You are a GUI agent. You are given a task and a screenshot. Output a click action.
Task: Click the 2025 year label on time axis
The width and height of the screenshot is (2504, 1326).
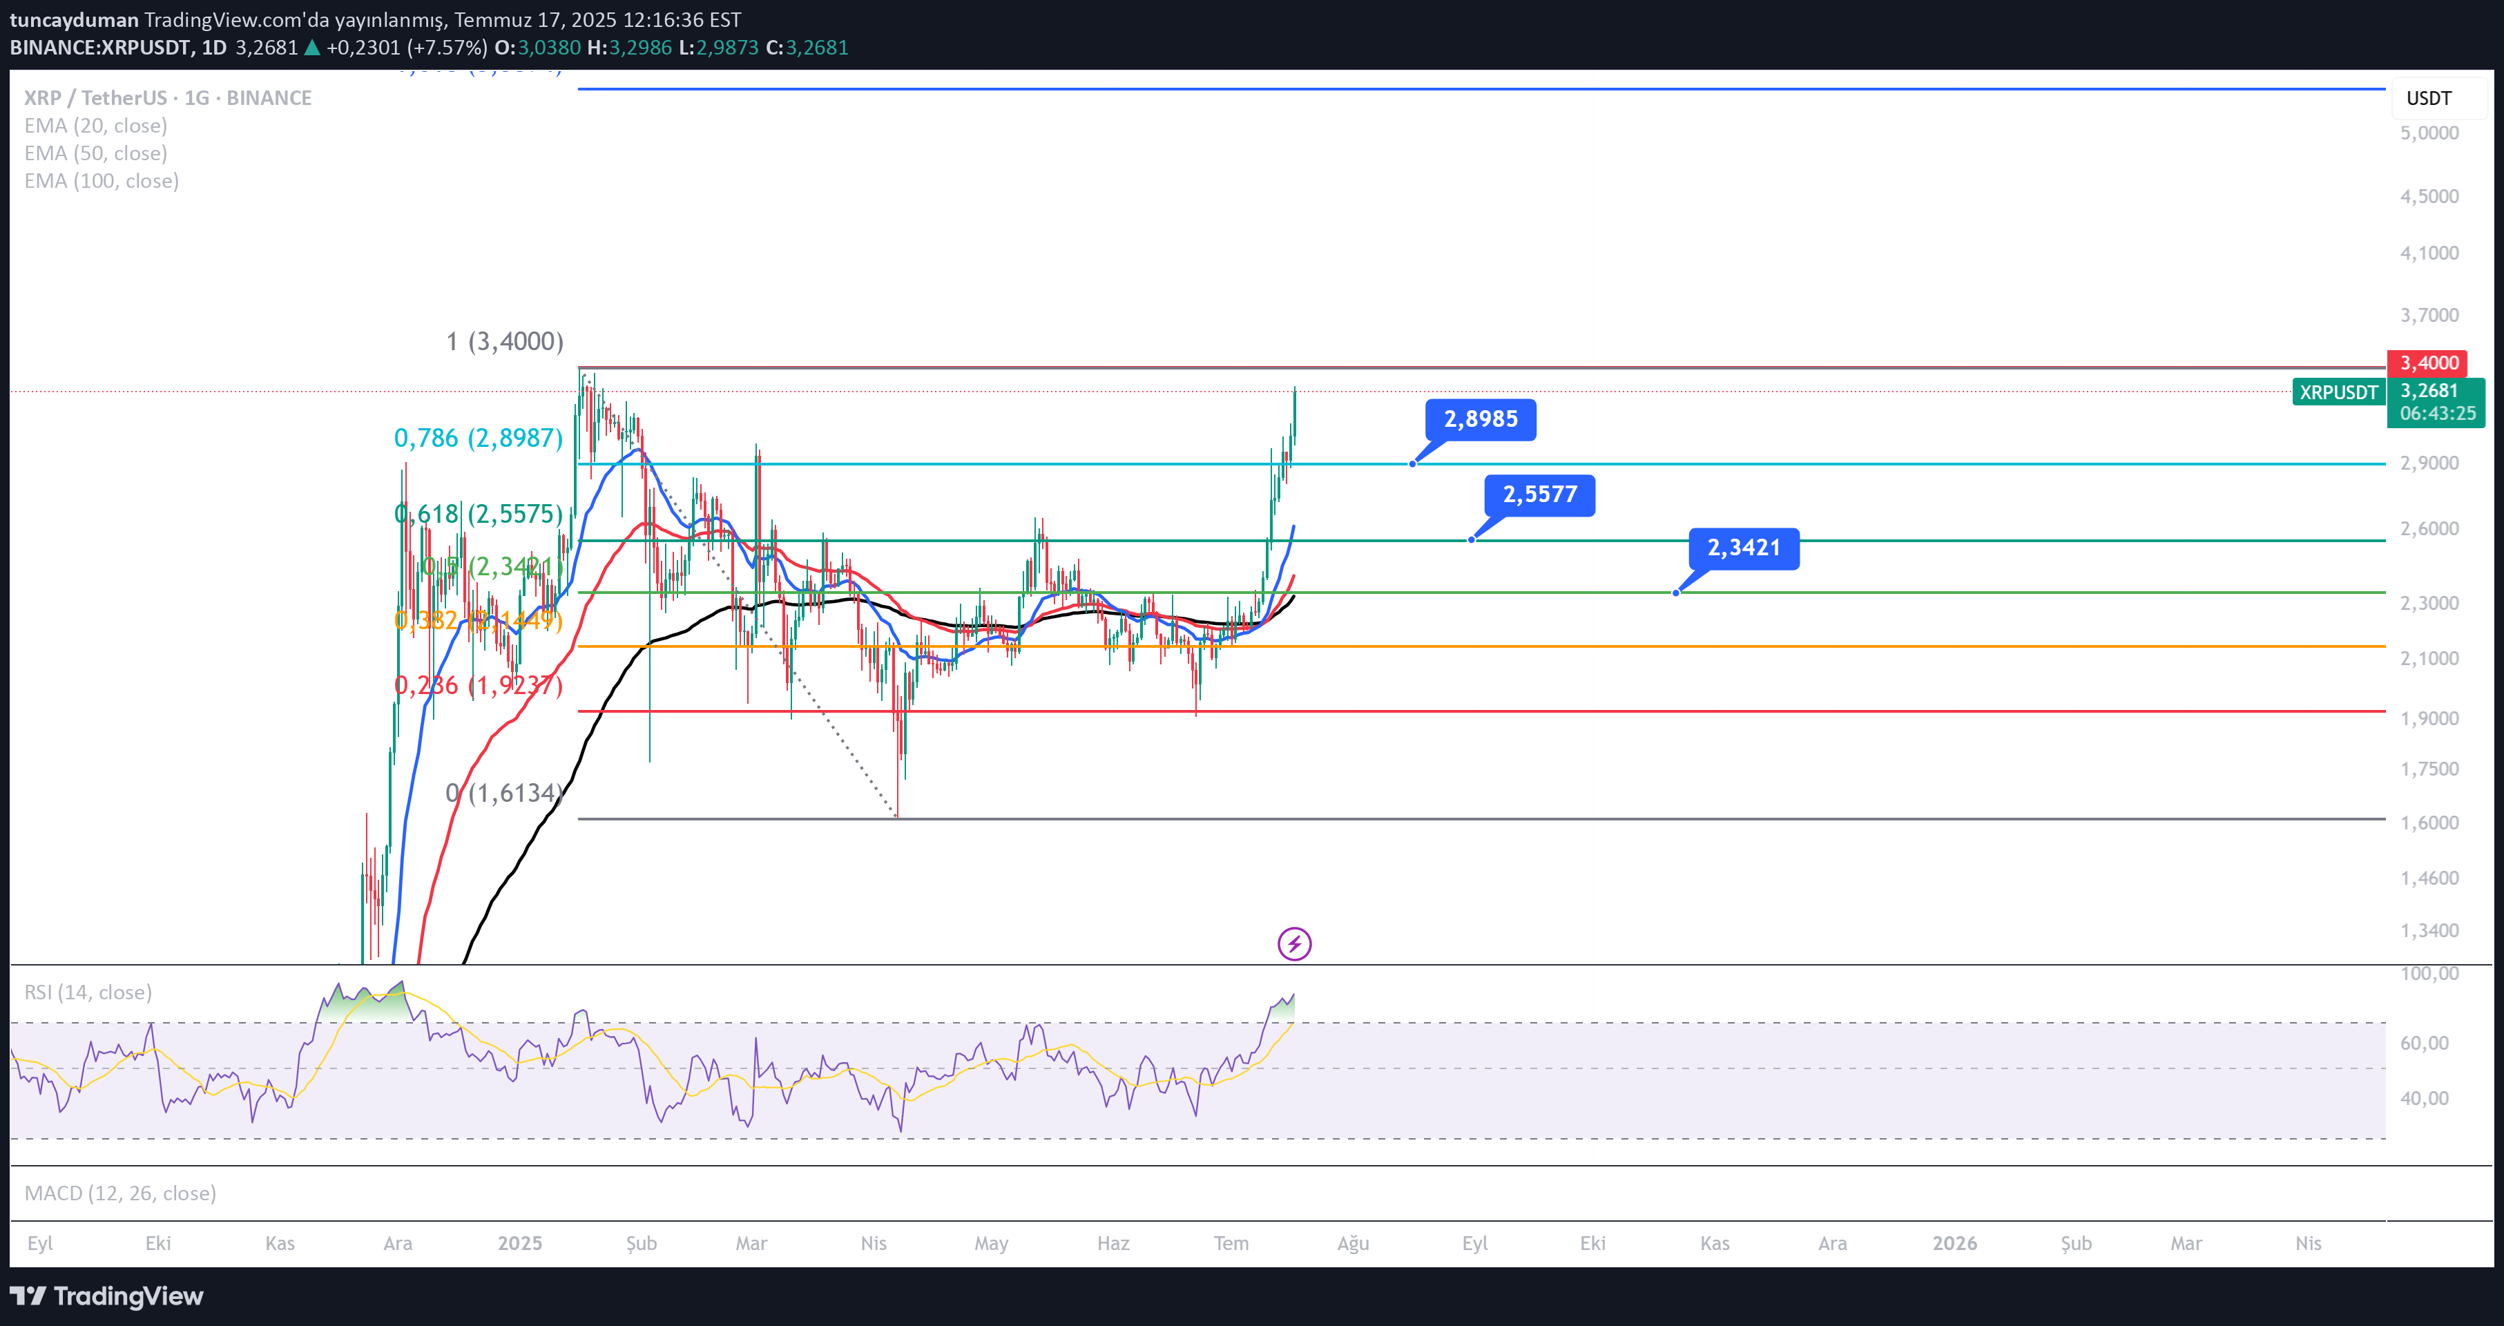point(520,1243)
